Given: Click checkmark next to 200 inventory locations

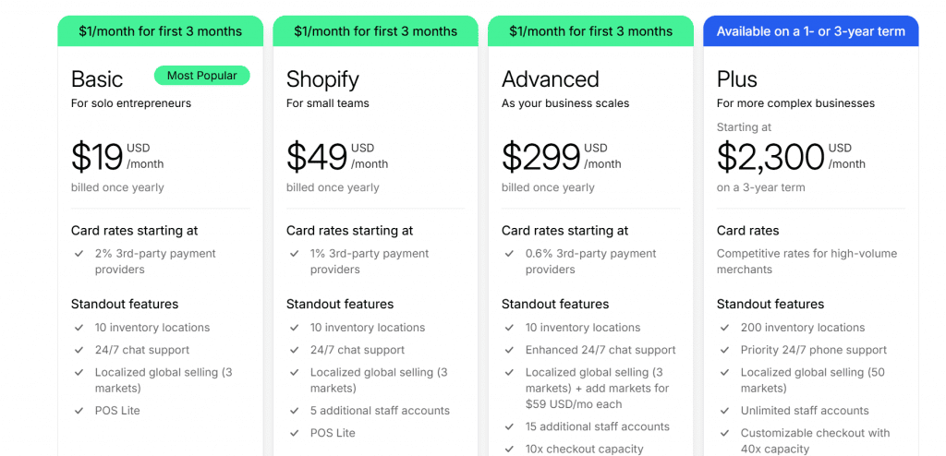Looking at the screenshot, I should pyautogui.click(x=724, y=328).
